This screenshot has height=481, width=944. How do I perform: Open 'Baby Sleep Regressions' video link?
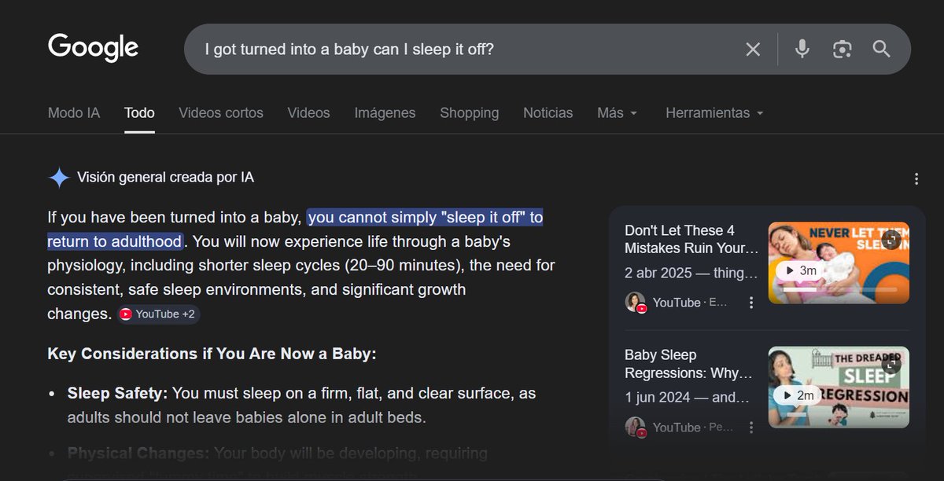pyautogui.click(x=689, y=364)
